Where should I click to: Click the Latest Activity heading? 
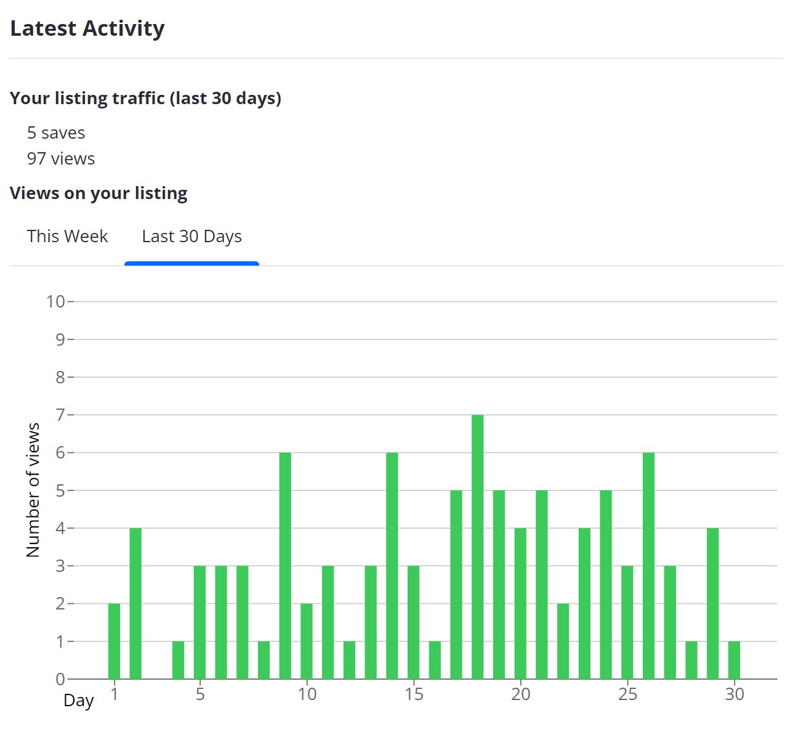point(87,28)
